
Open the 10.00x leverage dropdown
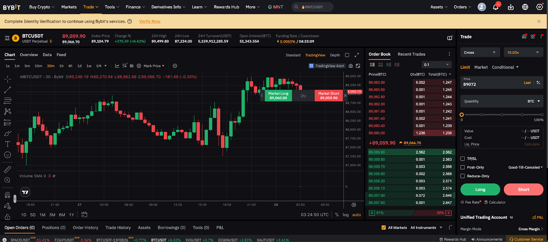[523, 52]
